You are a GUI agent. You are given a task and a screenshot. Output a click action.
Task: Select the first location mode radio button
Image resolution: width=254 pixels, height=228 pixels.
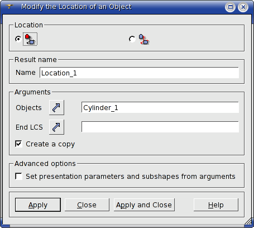point(18,39)
